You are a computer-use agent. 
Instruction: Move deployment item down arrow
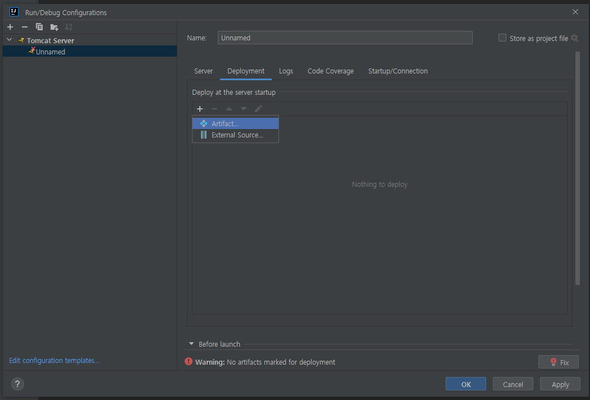(244, 109)
